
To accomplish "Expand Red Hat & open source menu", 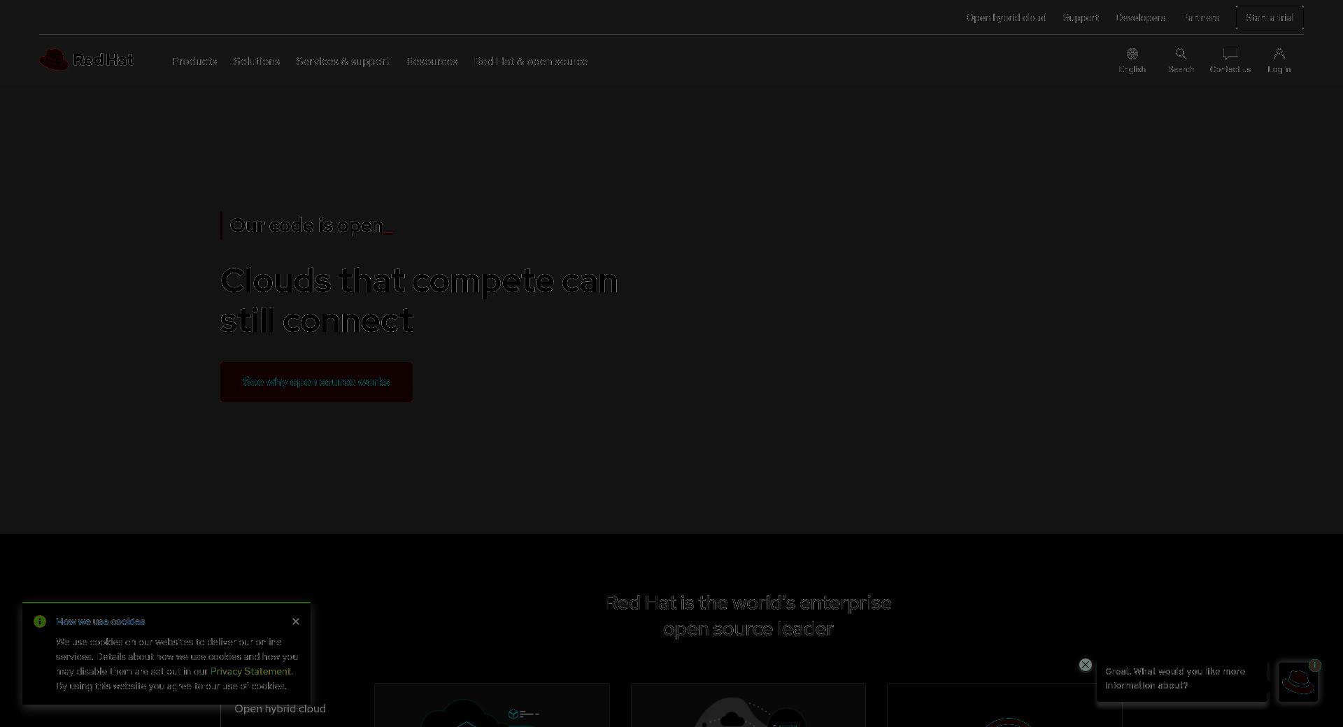I will [x=531, y=62].
